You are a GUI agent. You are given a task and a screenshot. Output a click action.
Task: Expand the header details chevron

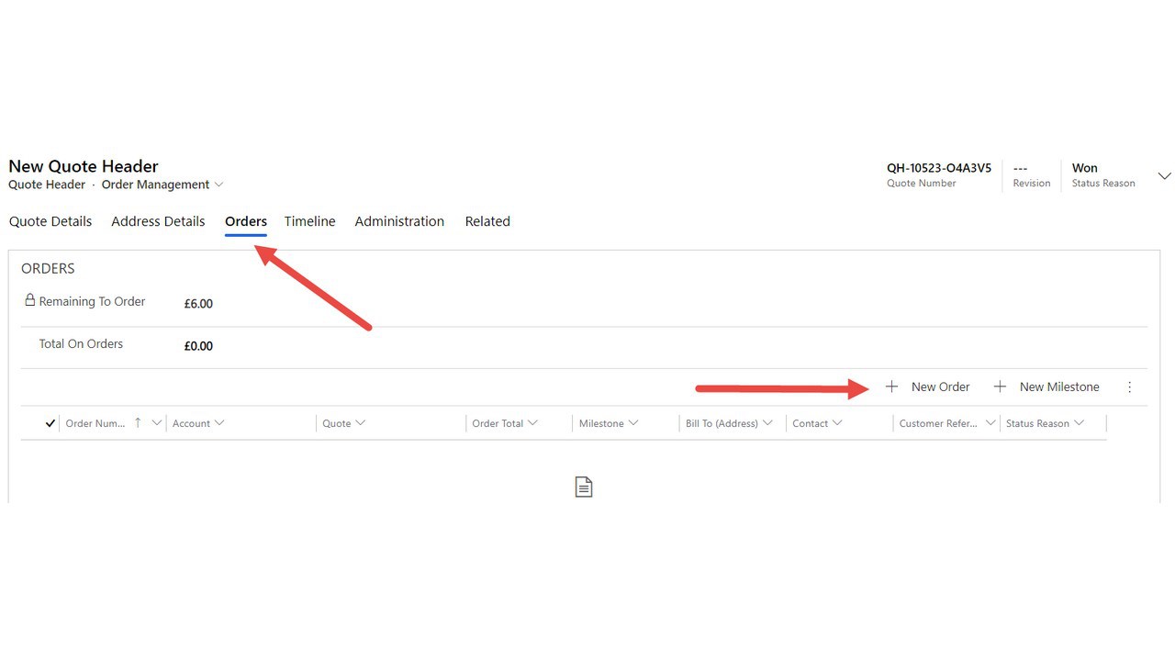tap(1164, 175)
